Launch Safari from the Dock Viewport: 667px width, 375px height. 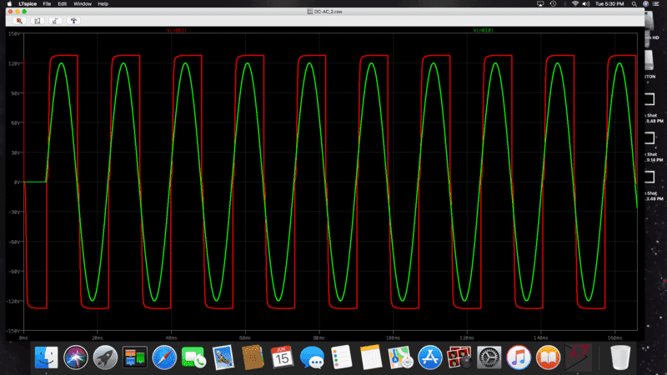tap(163, 357)
